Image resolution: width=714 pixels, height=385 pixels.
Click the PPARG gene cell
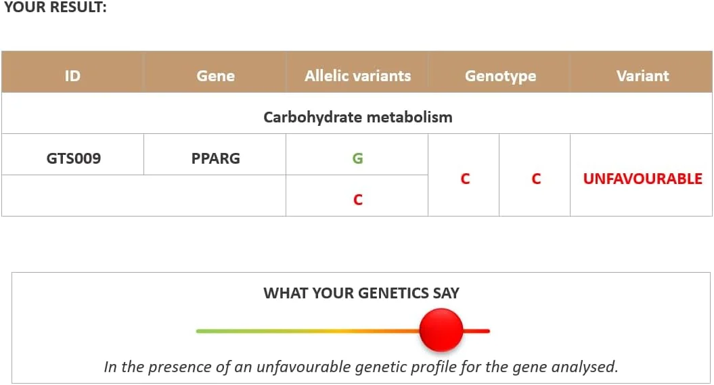coord(215,158)
